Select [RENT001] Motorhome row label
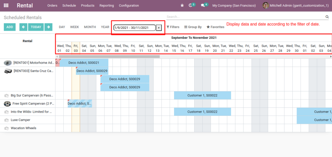332x157 pixels. [x=34, y=63]
